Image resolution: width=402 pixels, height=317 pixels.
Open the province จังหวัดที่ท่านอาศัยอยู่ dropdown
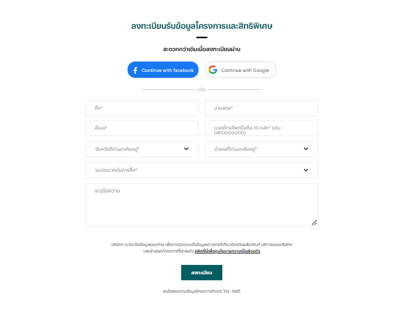[142, 149]
